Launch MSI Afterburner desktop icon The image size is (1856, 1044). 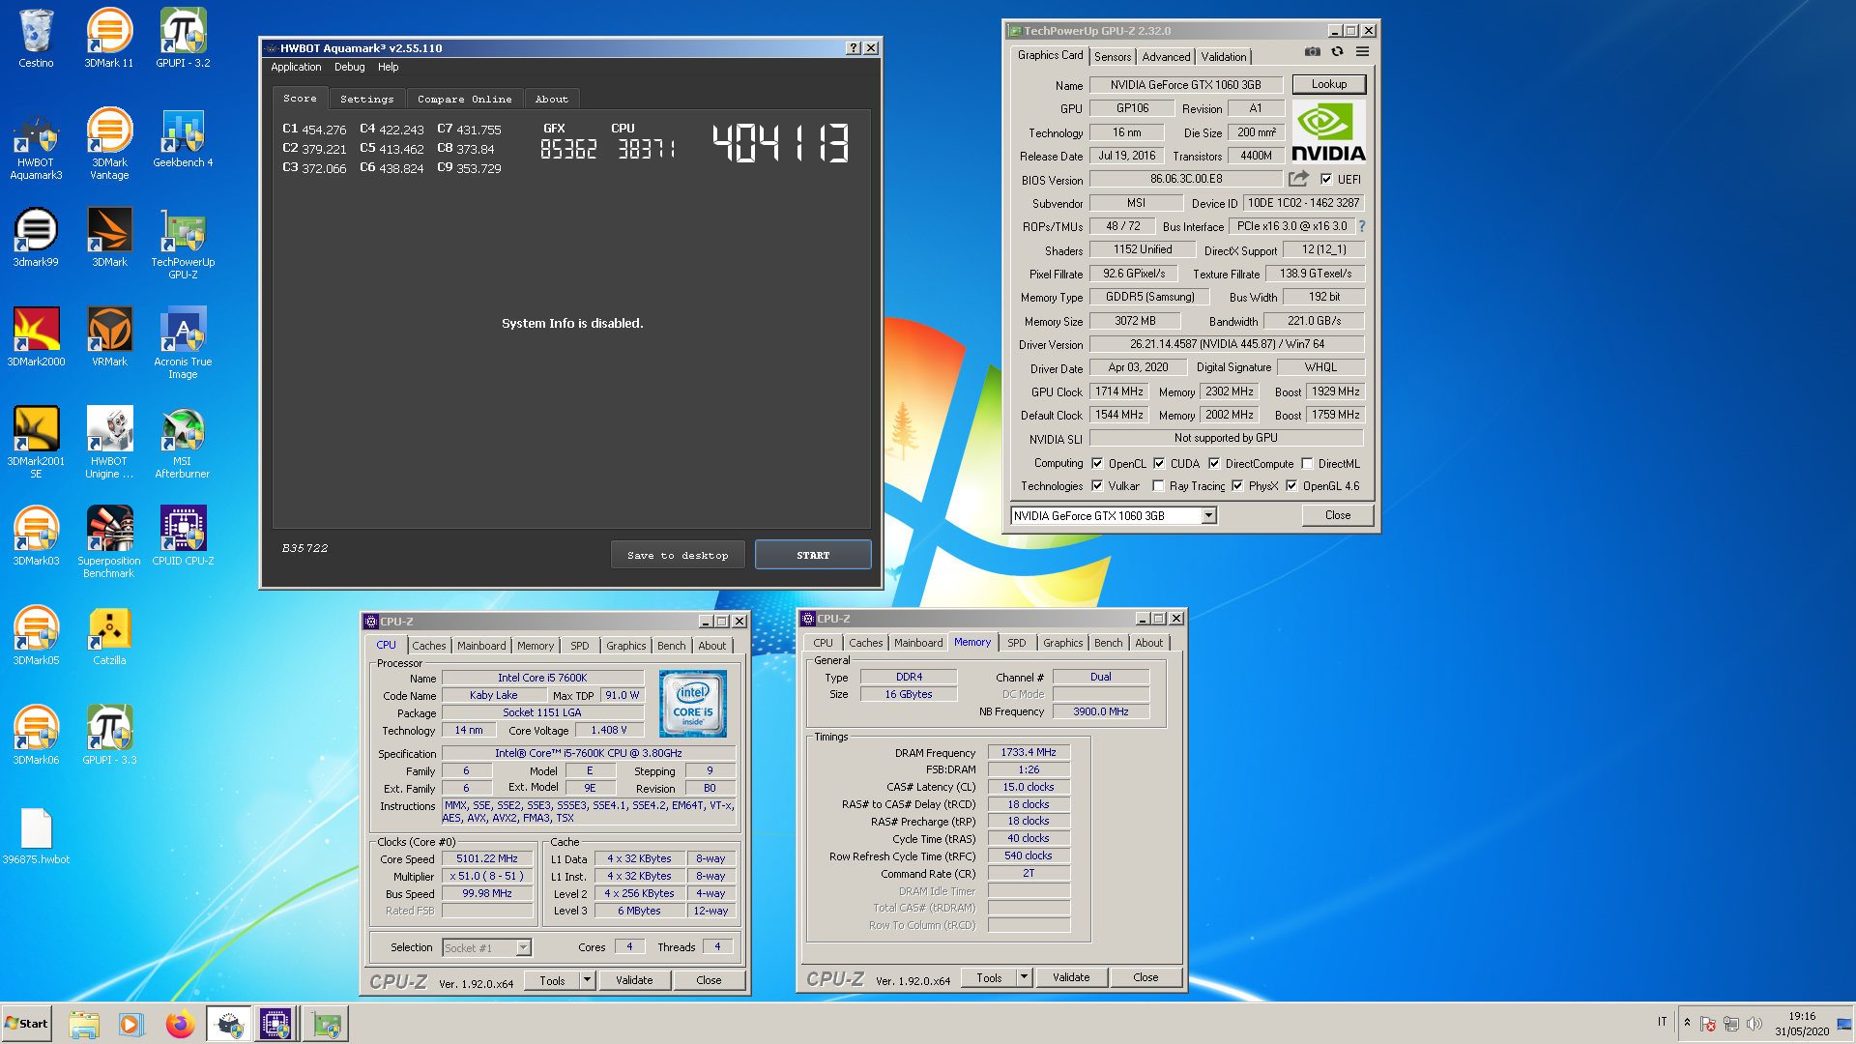[183, 444]
